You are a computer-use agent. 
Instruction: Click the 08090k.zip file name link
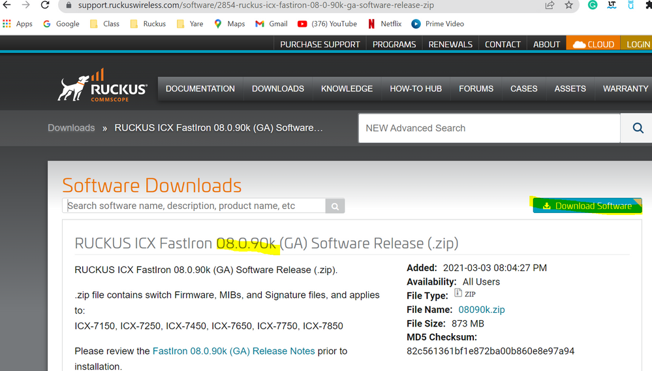[x=482, y=310]
